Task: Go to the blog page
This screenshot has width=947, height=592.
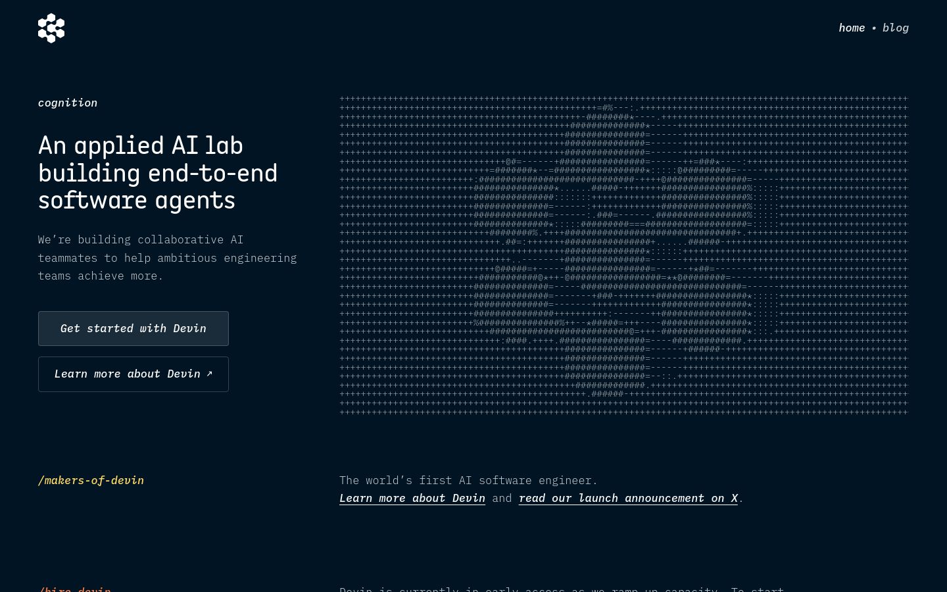Action: coord(896,28)
